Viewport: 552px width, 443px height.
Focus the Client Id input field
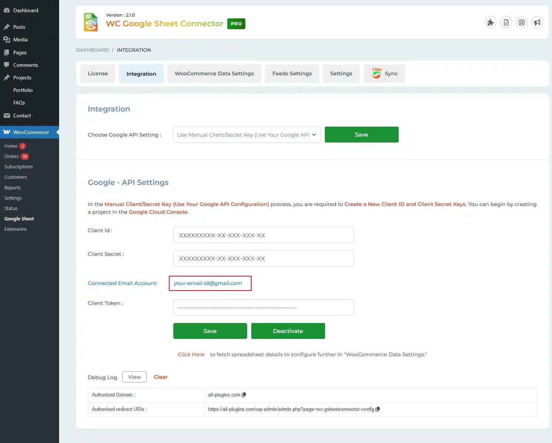pos(263,235)
